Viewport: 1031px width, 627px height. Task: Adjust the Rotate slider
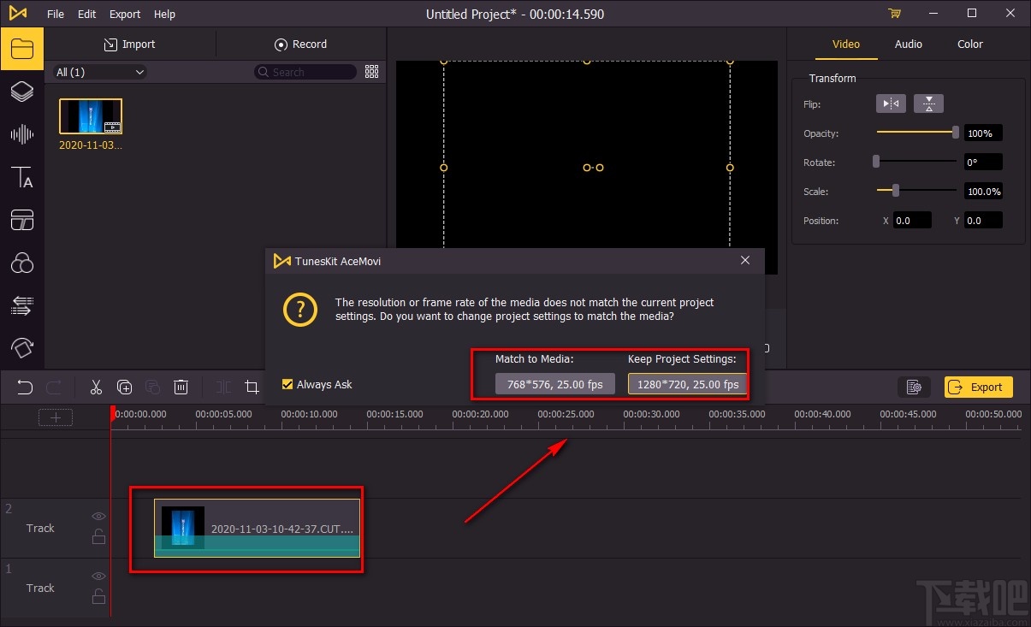[x=915, y=162]
